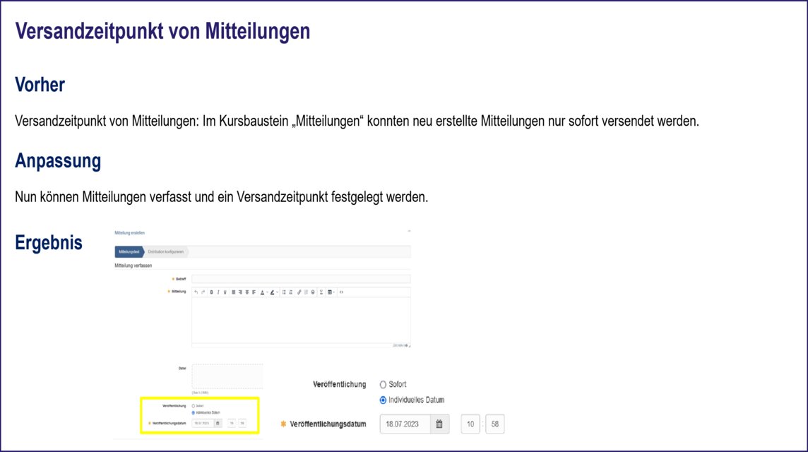Click the enlarged hour field showing 10
The image size is (808, 452).
click(470, 424)
